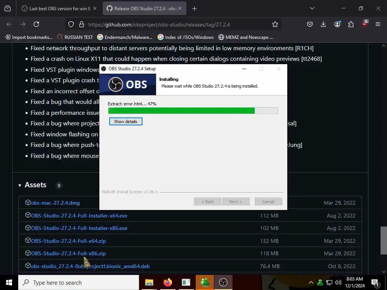Click package icon beside obs-mac-27.2.4.dmg
The image size is (387, 290).
tap(28, 202)
